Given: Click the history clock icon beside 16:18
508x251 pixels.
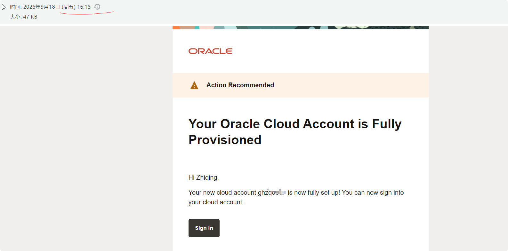Looking at the screenshot, I should click(x=97, y=7).
